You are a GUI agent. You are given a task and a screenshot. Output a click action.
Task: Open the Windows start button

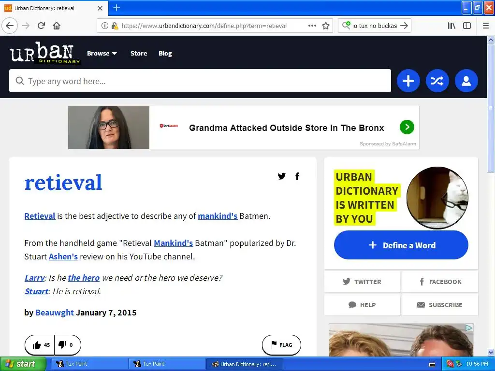coord(22,364)
